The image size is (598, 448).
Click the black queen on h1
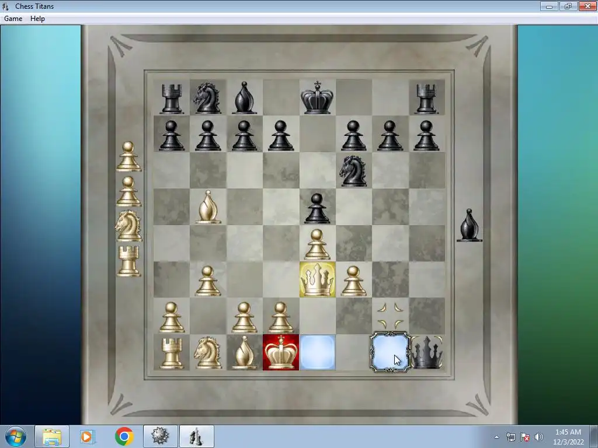[427, 353]
